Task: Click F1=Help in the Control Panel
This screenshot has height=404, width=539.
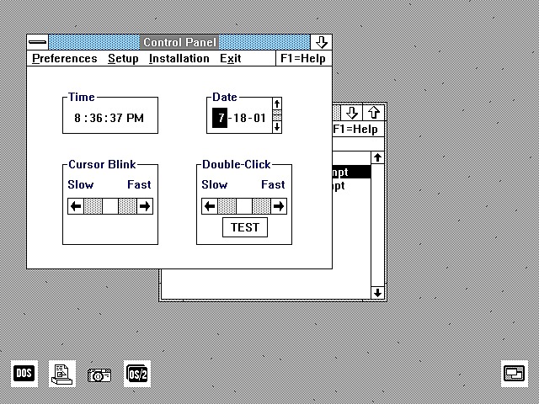Action: tap(303, 58)
